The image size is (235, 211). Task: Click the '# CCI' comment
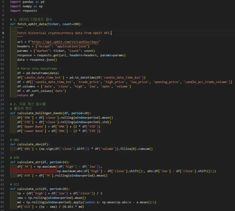click(15, 184)
